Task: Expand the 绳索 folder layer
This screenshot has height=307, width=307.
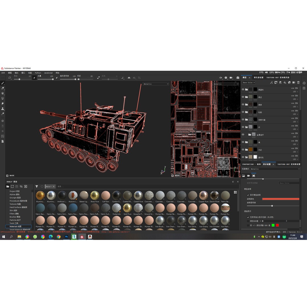Action: 246,105
